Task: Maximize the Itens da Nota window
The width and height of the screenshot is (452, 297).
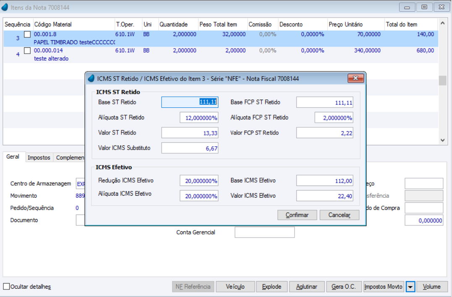Action: (x=424, y=7)
